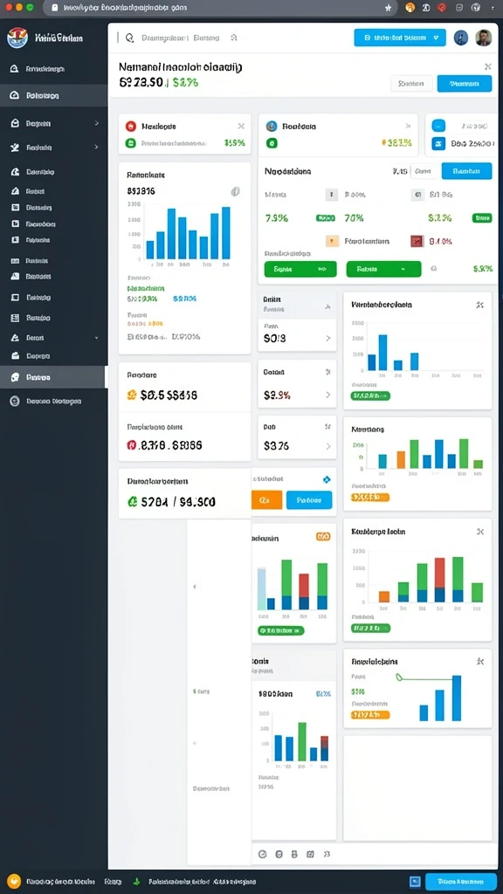
Task: Open the browser three-dot menu
Action: point(493,8)
